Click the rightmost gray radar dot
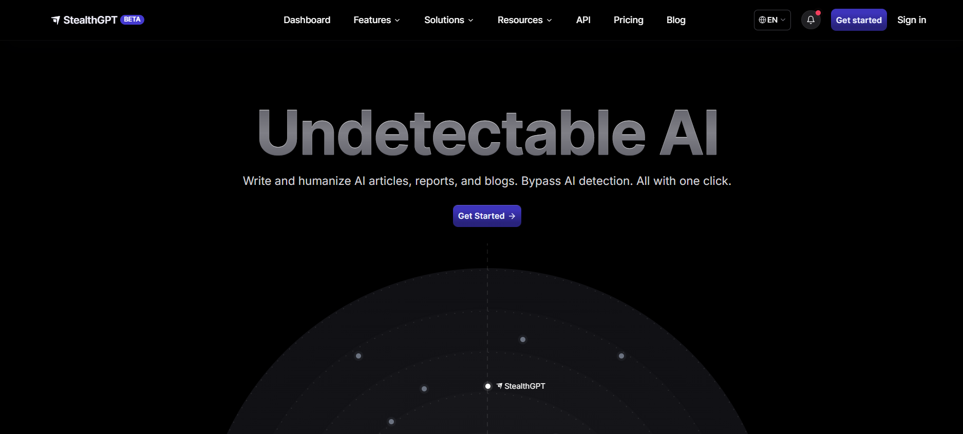This screenshot has width=963, height=434. pyautogui.click(x=621, y=356)
